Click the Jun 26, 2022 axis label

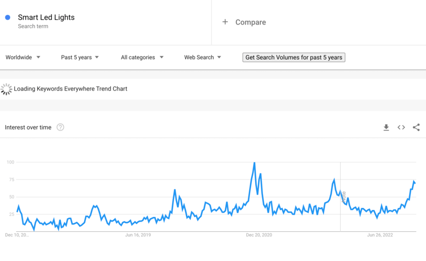pos(380,234)
